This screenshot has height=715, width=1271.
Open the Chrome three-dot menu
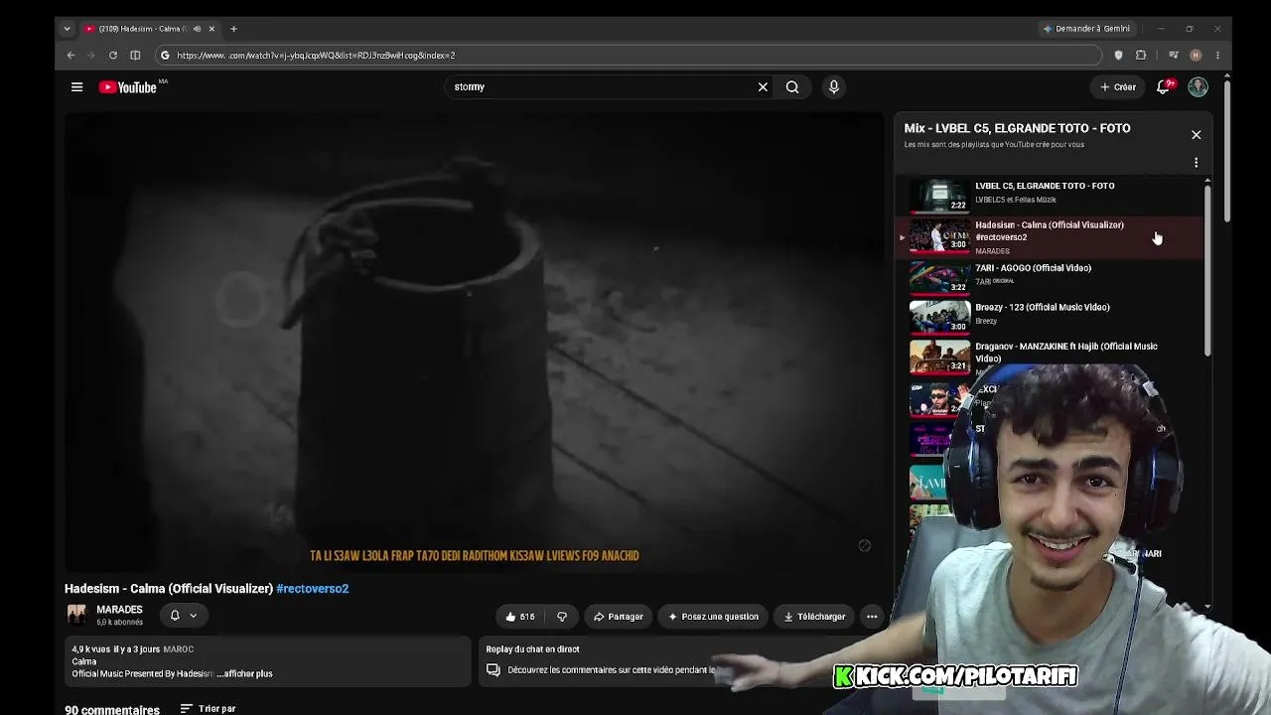coord(1217,56)
